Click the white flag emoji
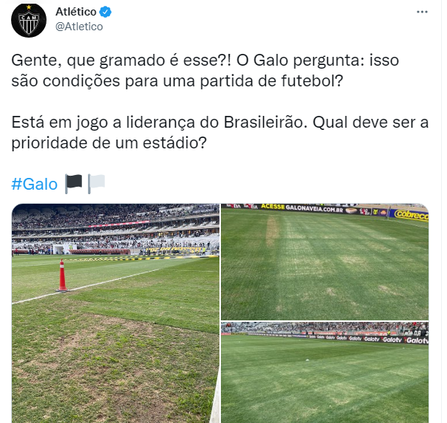The width and height of the screenshot is (447, 423). [x=96, y=183]
